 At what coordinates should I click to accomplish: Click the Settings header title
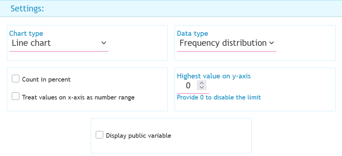click(27, 9)
